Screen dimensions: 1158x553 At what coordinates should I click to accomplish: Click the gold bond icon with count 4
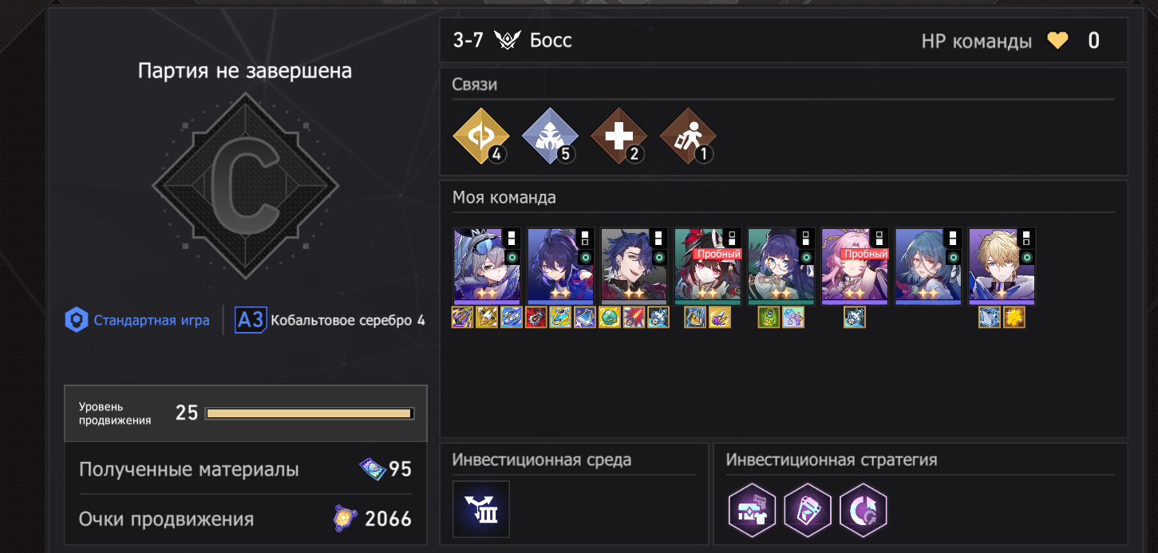click(x=480, y=136)
